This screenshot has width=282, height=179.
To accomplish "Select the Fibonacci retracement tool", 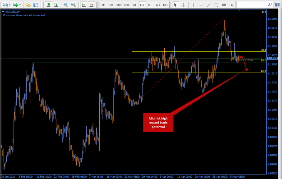I will click(x=217, y=5).
